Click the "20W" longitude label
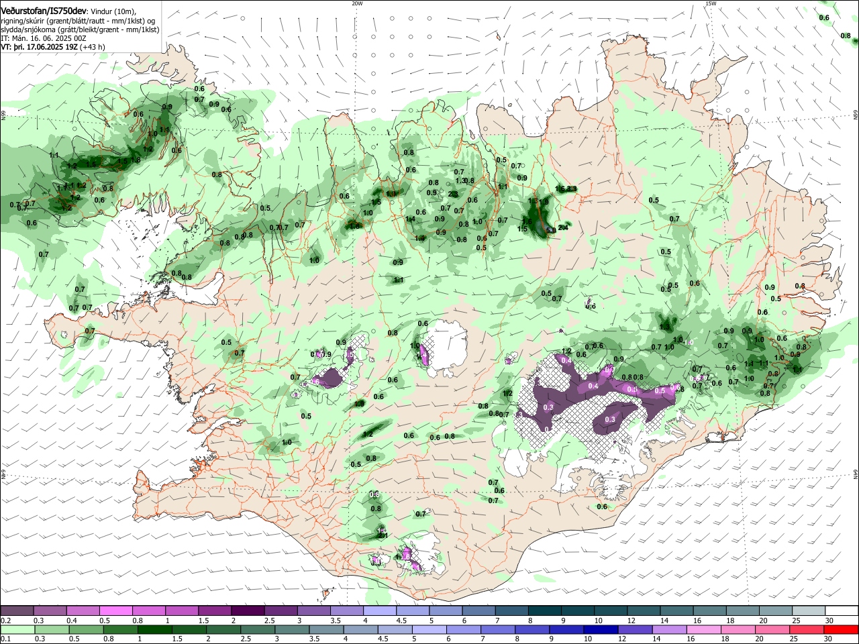Image resolution: width=859 pixels, height=644 pixels. [357, 3]
